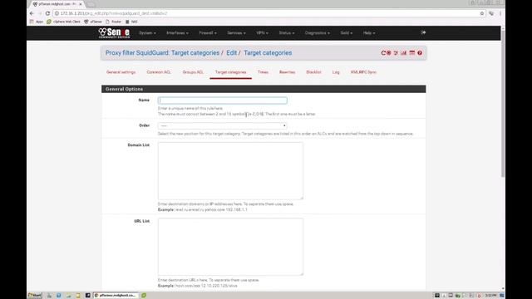Image resolution: width=532 pixels, height=299 pixels.
Task: Switch to the General settings tab
Action: pyautogui.click(x=121, y=72)
